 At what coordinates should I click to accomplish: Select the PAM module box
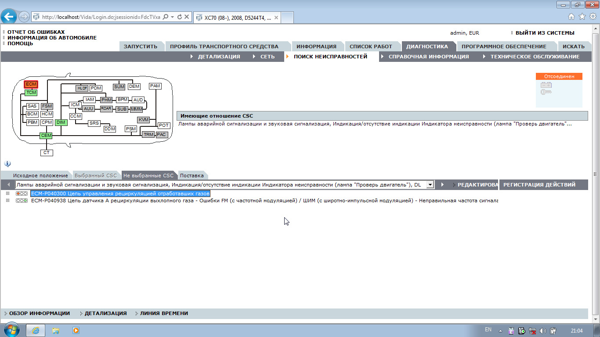point(155,86)
